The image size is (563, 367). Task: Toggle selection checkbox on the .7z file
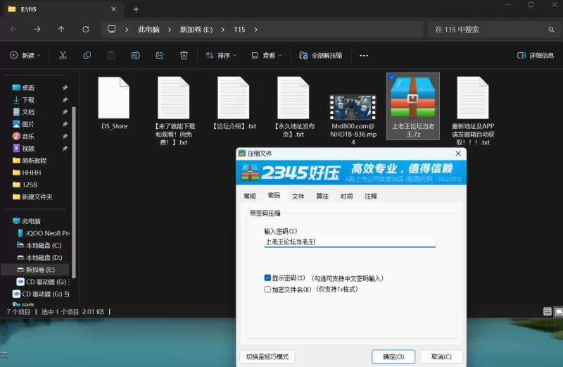pyautogui.click(x=391, y=77)
